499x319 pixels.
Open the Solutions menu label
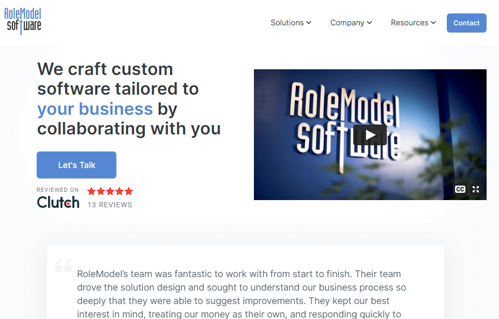click(287, 23)
